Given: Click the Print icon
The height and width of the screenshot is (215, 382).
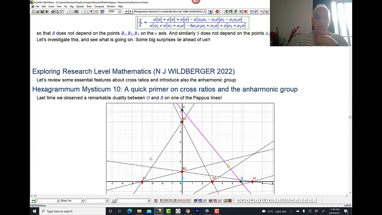Looking at the screenshot, I should coord(53,11).
